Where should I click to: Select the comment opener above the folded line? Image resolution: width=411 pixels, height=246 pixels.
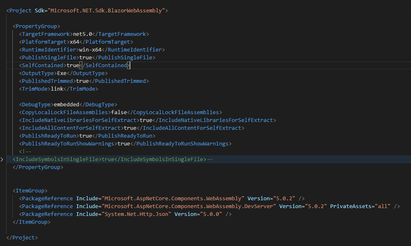[x=24, y=151]
